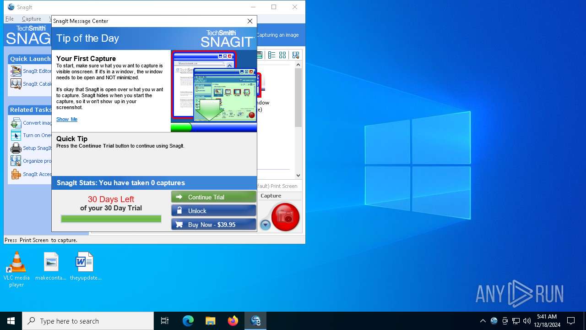
Task: Click the Organize profiles task icon
Action: pyautogui.click(x=16, y=161)
